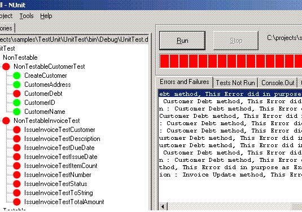
Task: Select the CustomerAddress test
Action: [x=47, y=85]
